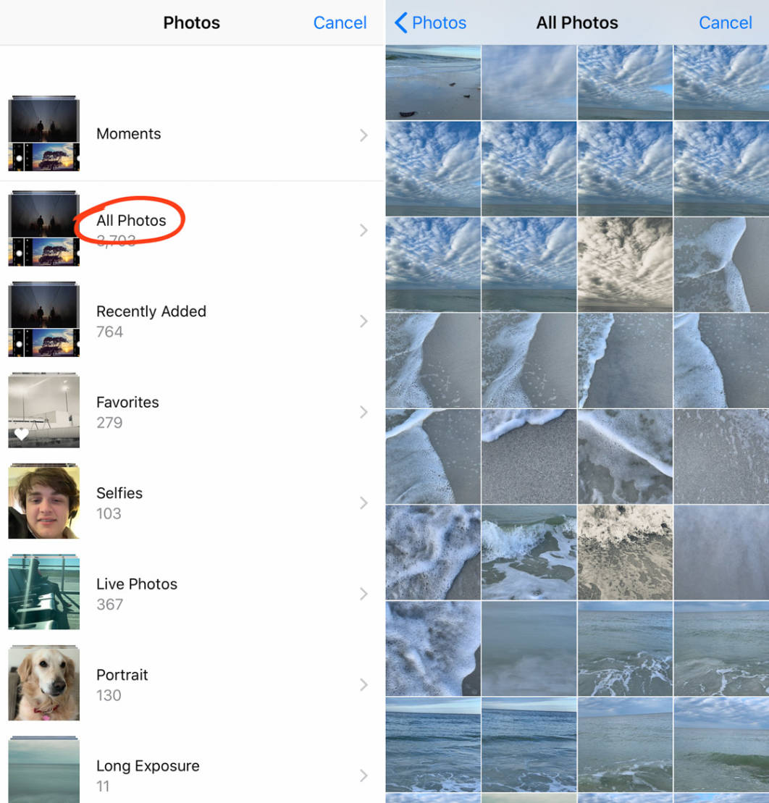This screenshot has height=803, width=769.
Task: Expand the chevron beside Moments
Action: 364,135
